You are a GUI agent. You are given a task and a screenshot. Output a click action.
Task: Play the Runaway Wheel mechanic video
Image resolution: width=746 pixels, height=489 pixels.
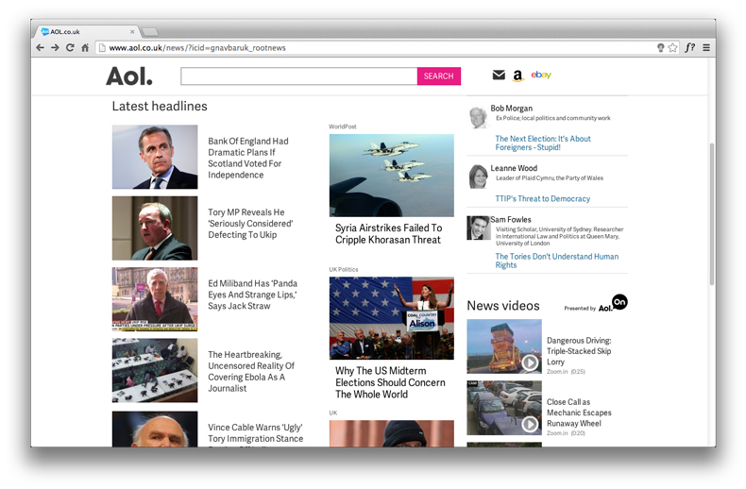(531, 424)
